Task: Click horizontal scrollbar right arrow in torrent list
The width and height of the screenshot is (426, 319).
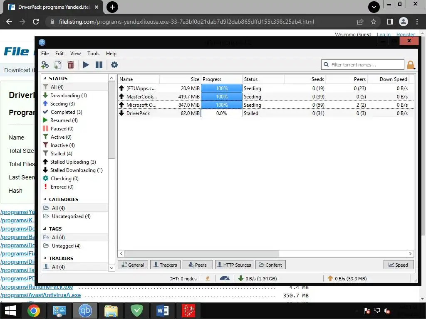Action: coord(410,254)
